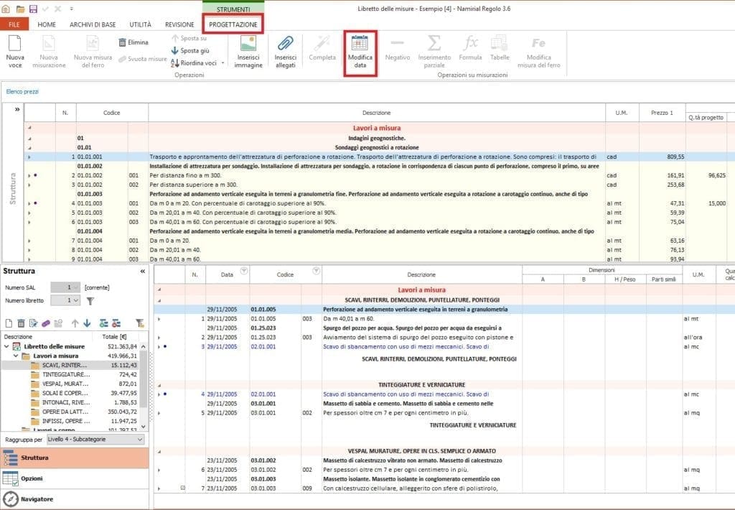735x510 pixels.
Task: Collapse the VESPAI, MURATURE group in the measures grid
Action: click(159, 451)
